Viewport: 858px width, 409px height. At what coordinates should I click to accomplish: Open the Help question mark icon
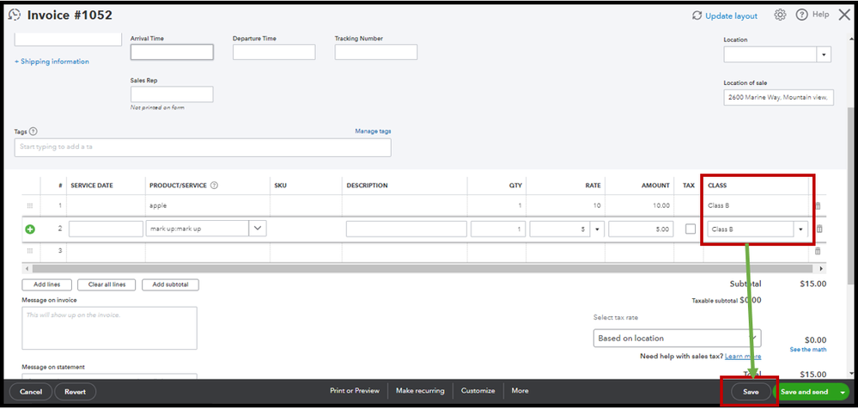pyautogui.click(x=801, y=15)
